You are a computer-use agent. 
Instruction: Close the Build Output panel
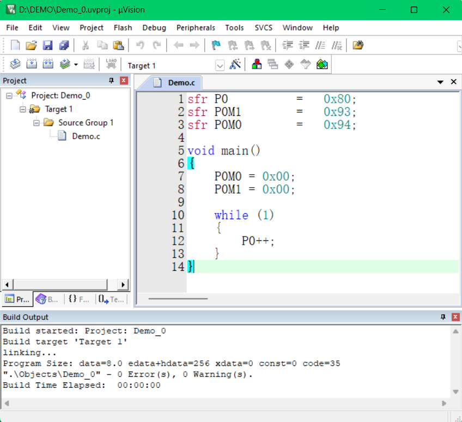[x=455, y=316]
